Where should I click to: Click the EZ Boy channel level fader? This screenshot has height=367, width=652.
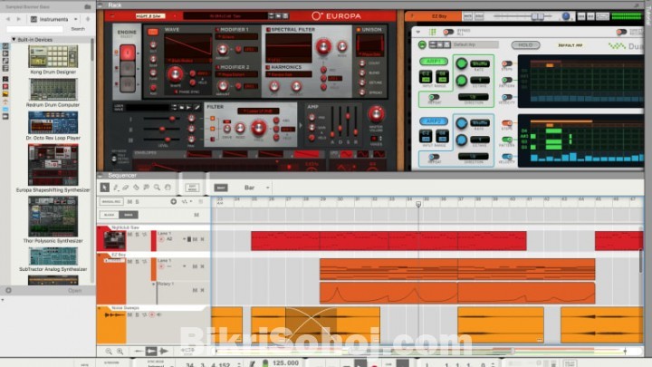[x=537, y=16]
